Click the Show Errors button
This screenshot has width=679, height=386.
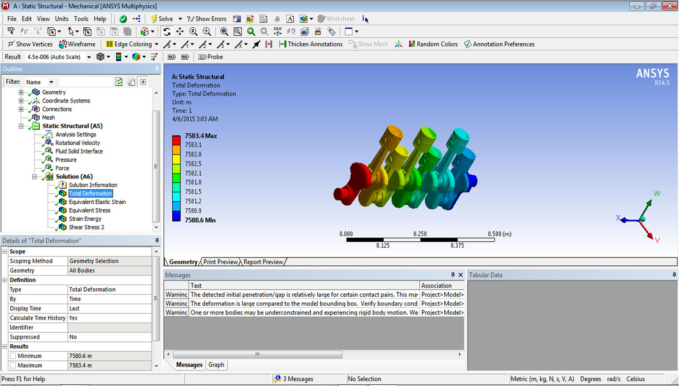[x=206, y=19]
